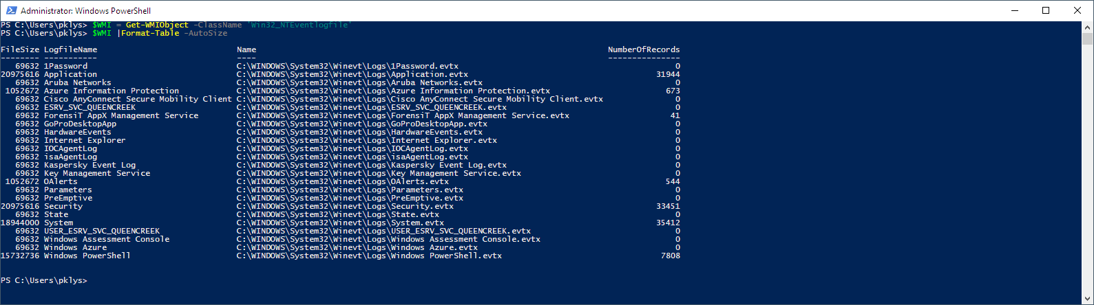Close the Administrator PowerShell window
Image resolution: width=1094 pixels, height=305 pixels.
[x=1077, y=10]
